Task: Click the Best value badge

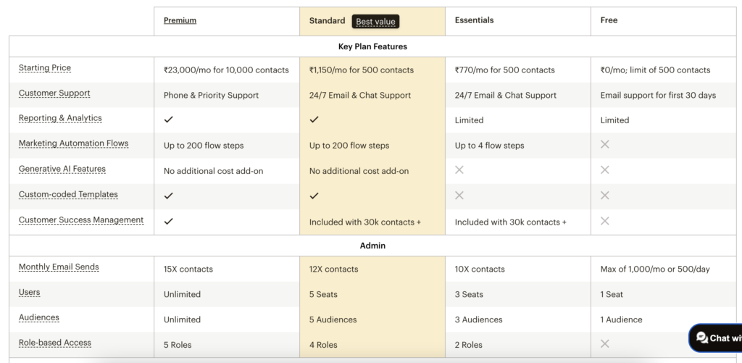Action: (x=375, y=21)
